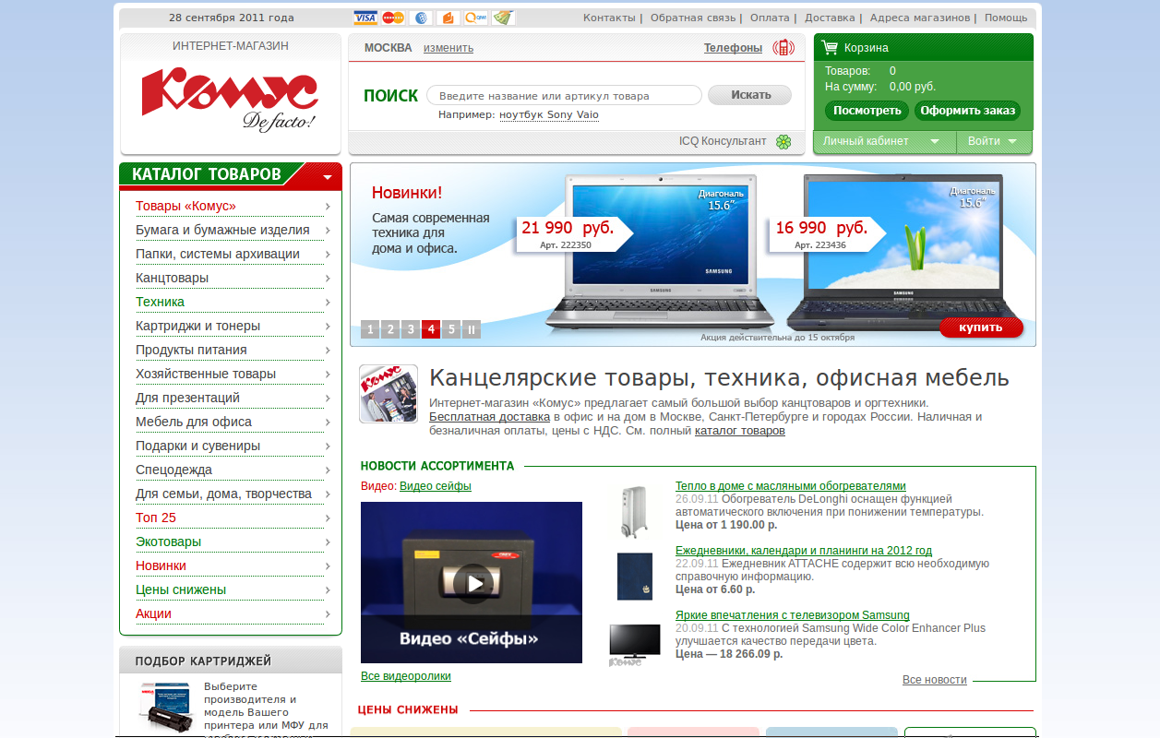Expand the arrow next to Спецодежда
This screenshot has width=1160, height=738.
pyautogui.click(x=328, y=470)
